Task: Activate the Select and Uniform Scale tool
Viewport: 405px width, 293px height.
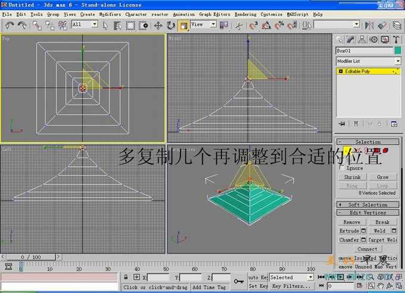Action: [x=183, y=25]
